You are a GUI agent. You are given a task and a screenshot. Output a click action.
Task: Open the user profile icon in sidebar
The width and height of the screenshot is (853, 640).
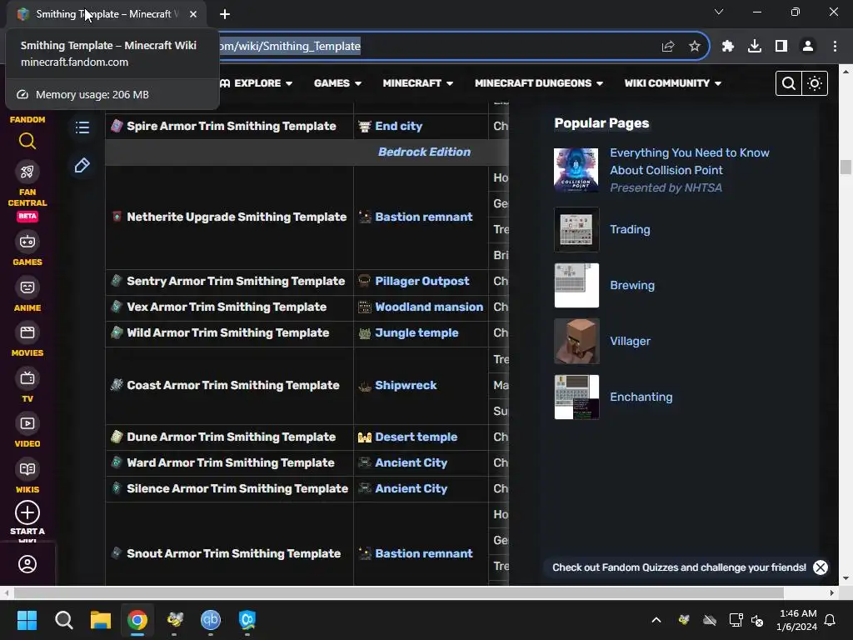[27, 564]
